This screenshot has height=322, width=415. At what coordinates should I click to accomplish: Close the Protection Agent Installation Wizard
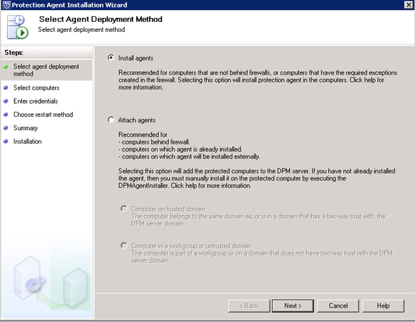point(408,5)
